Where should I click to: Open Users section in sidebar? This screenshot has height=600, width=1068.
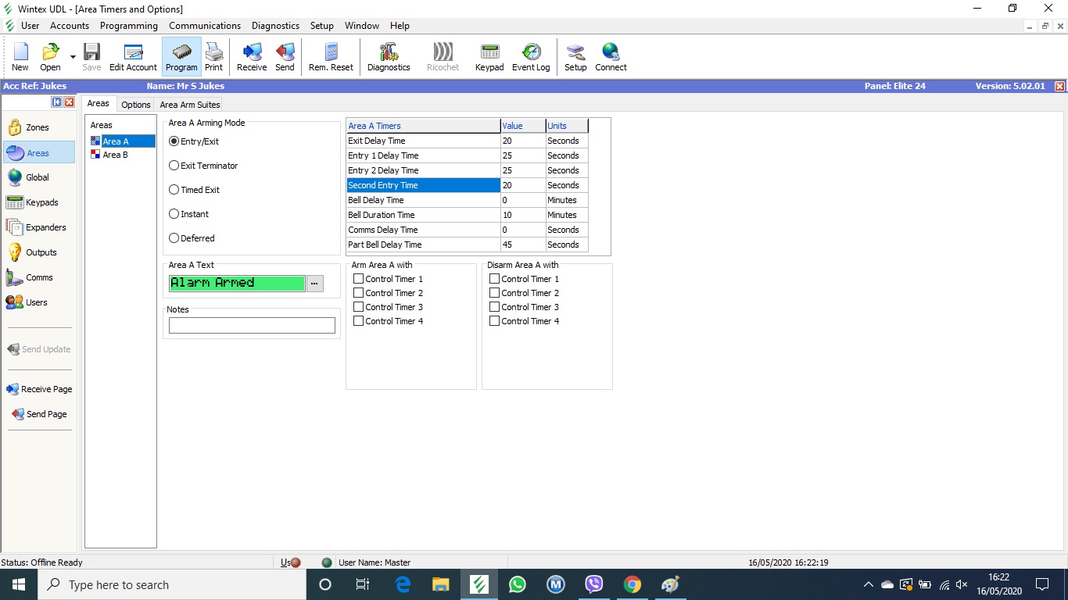point(38,302)
